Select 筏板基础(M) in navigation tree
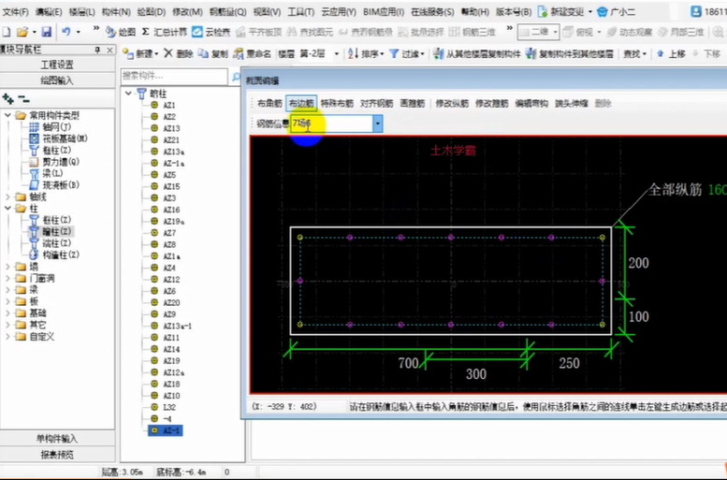727x480 pixels. pos(58,138)
